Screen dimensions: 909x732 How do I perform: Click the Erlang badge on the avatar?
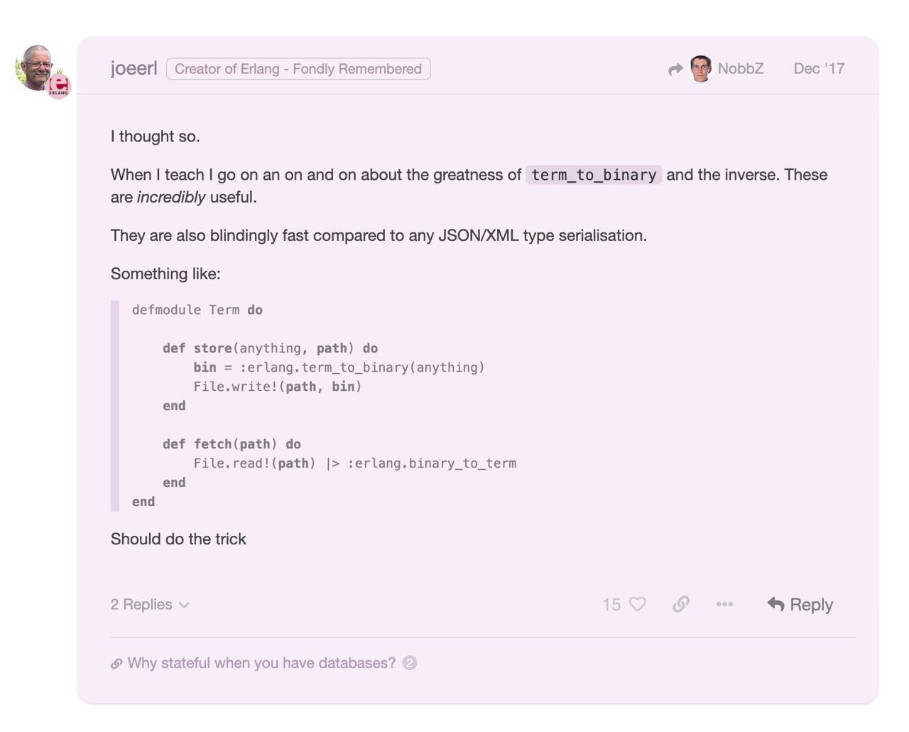pyautogui.click(x=59, y=87)
